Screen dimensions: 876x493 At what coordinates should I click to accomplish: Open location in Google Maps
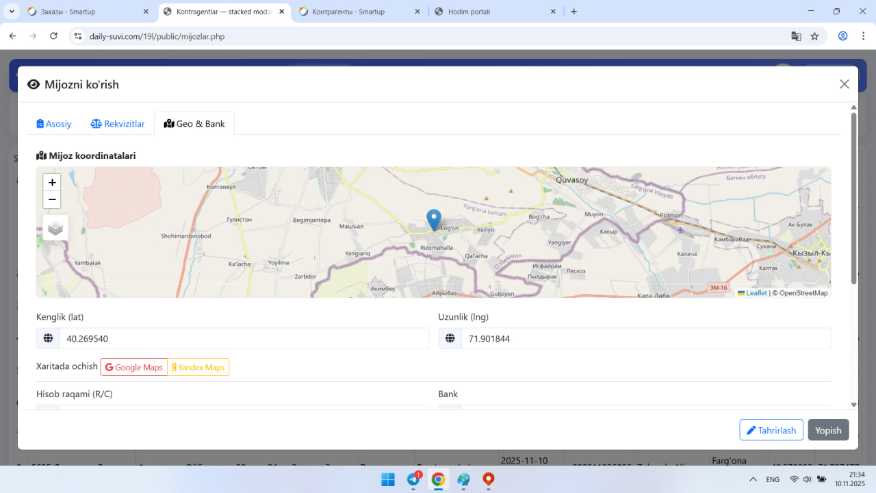(134, 367)
